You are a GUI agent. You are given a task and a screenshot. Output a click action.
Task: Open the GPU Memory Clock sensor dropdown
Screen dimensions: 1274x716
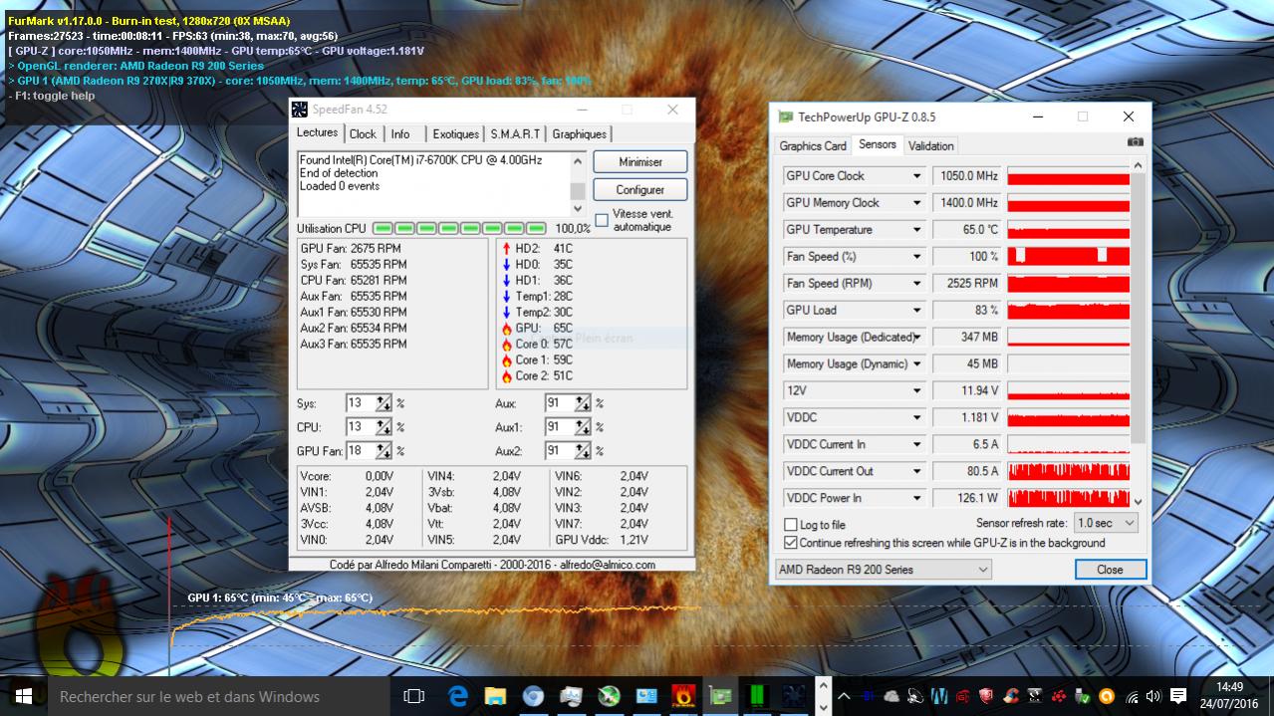916,203
